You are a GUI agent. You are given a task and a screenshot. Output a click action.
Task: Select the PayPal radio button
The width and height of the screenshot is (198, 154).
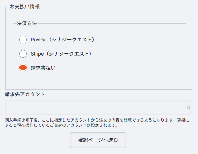[23, 40]
